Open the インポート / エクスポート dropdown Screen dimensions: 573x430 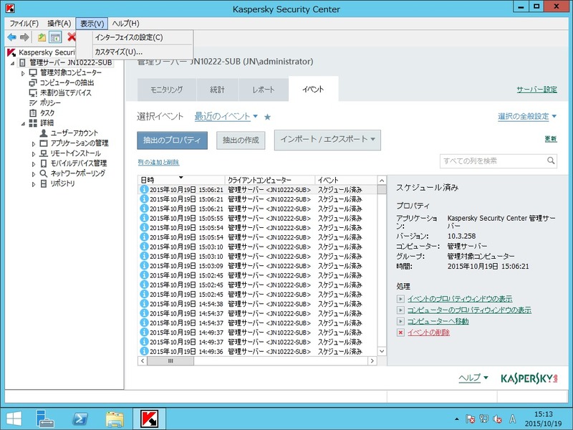327,140
